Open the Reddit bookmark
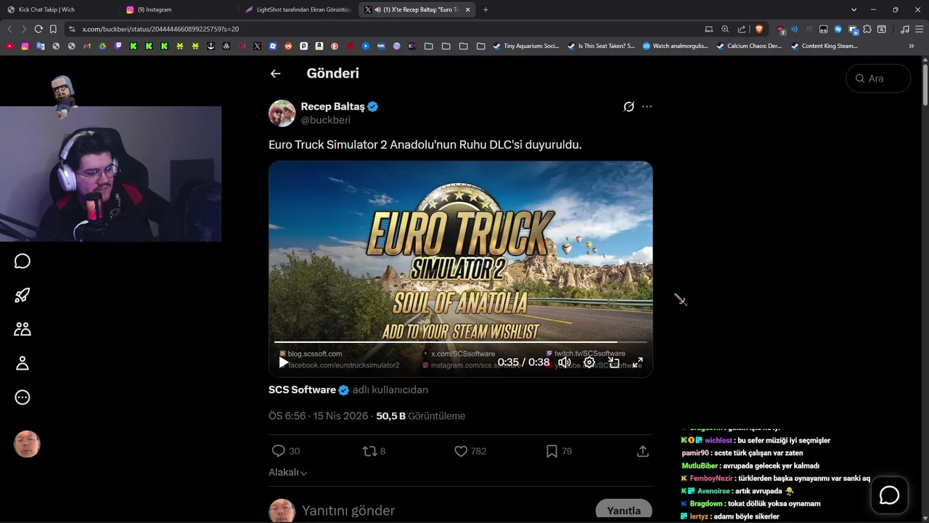929x523 pixels. point(288,46)
